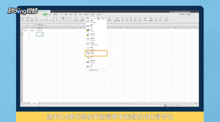The height and width of the screenshot is (122, 220).
Task: Choose Long Date format option
Action: [96, 44]
